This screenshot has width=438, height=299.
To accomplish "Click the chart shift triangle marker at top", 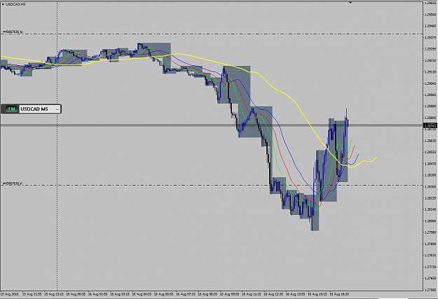I will (x=350, y=3).
